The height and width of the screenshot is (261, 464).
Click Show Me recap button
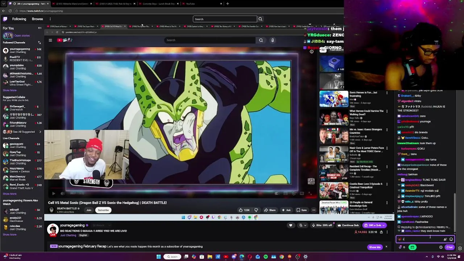[375, 247]
